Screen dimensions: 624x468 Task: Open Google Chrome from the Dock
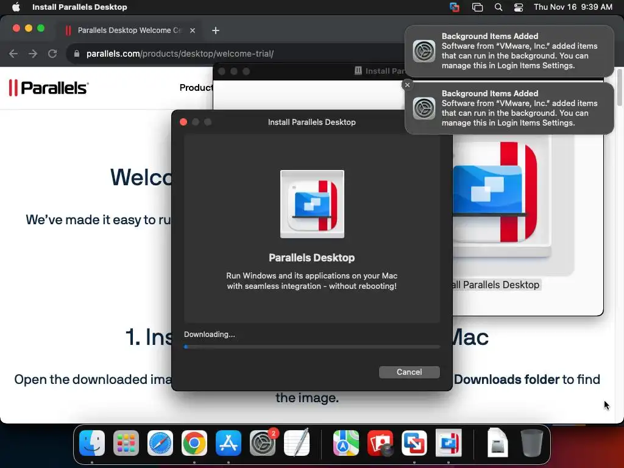(194, 443)
